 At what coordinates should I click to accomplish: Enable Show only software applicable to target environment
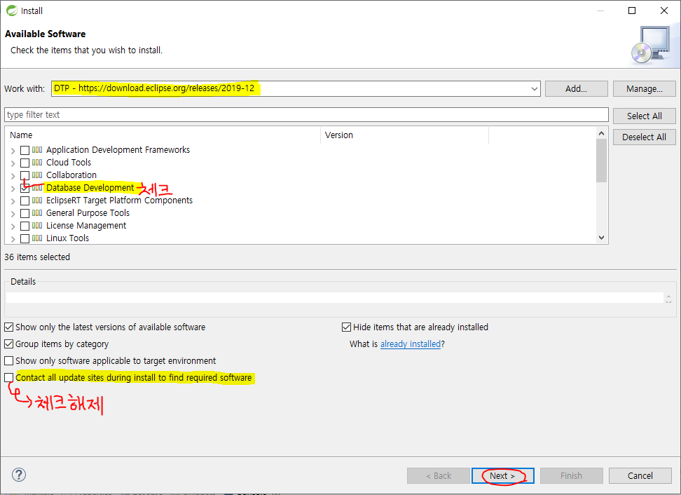[x=8, y=360]
